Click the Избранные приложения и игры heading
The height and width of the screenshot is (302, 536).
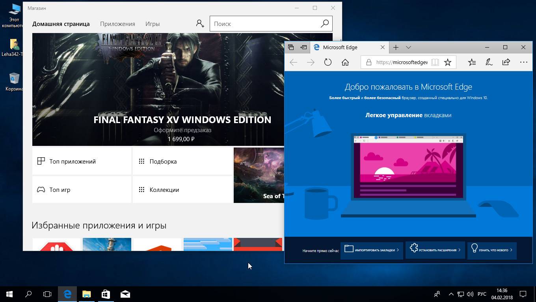[x=99, y=225]
